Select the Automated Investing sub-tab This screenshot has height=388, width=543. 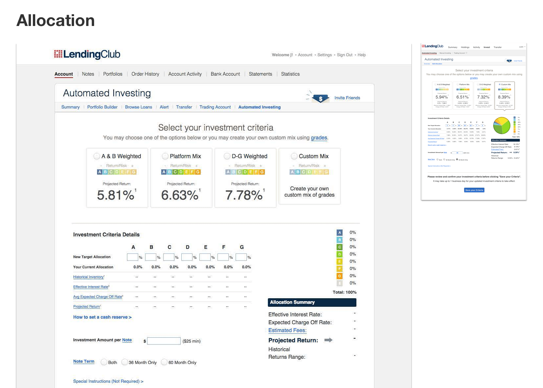click(x=259, y=107)
